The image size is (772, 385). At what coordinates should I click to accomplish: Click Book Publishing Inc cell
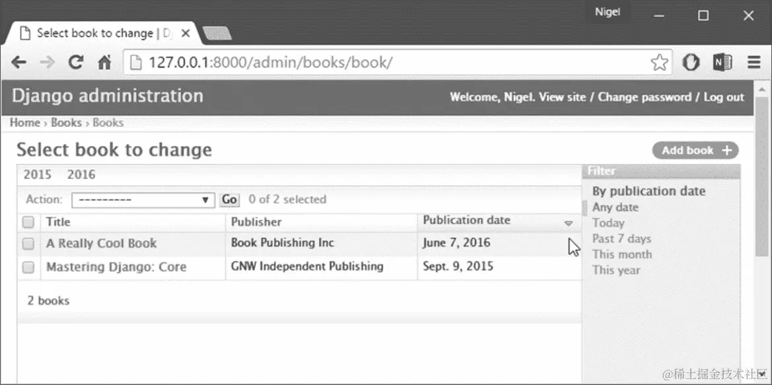[x=282, y=243]
